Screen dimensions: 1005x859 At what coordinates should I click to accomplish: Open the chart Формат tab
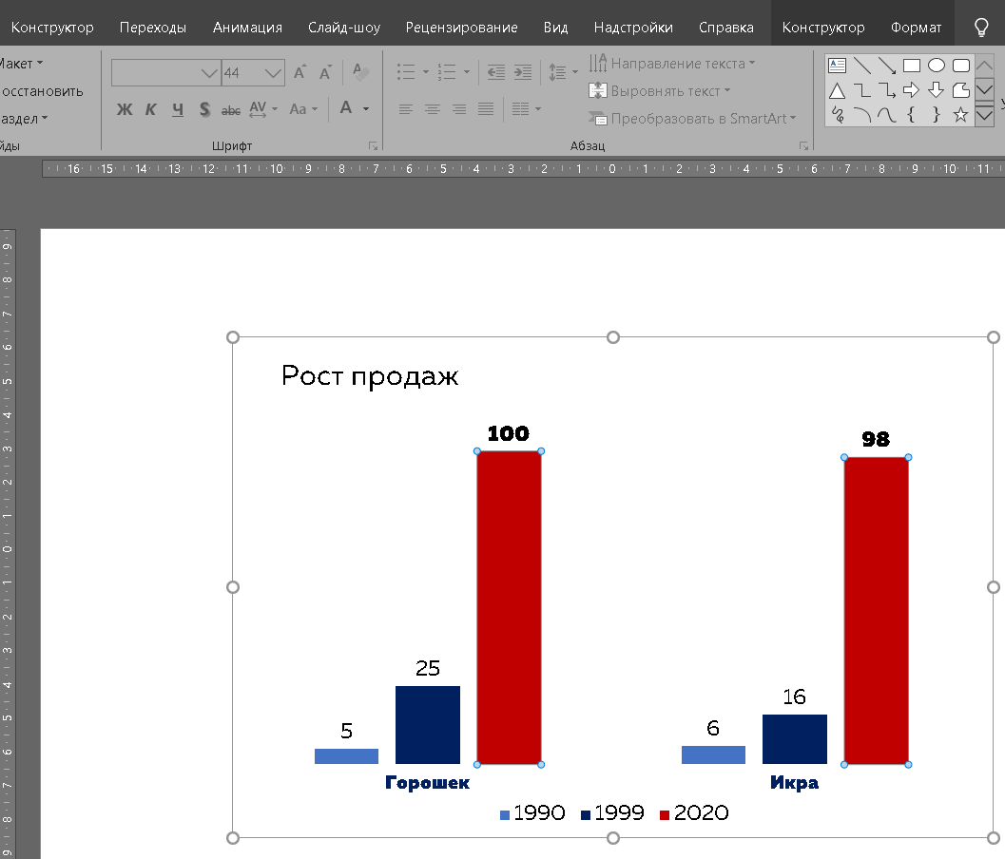[916, 28]
